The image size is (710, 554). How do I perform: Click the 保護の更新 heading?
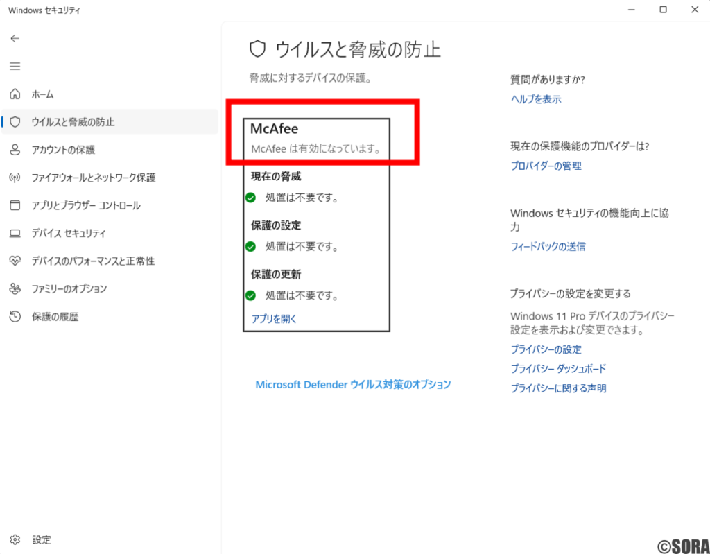point(276,274)
